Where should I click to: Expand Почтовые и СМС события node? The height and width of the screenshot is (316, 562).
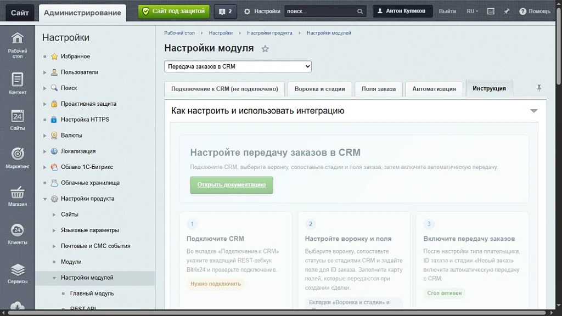tap(54, 246)
